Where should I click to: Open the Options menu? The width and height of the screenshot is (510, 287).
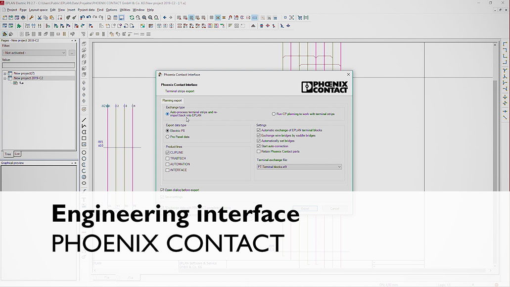point(111,10)
